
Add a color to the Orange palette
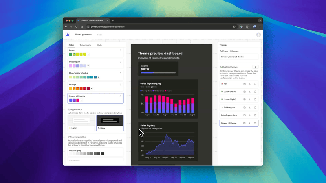(92, 89)
